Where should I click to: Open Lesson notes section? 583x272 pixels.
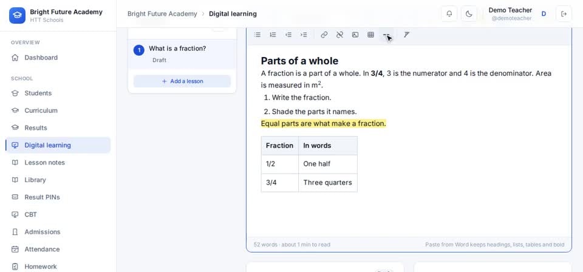click(58, 162)
